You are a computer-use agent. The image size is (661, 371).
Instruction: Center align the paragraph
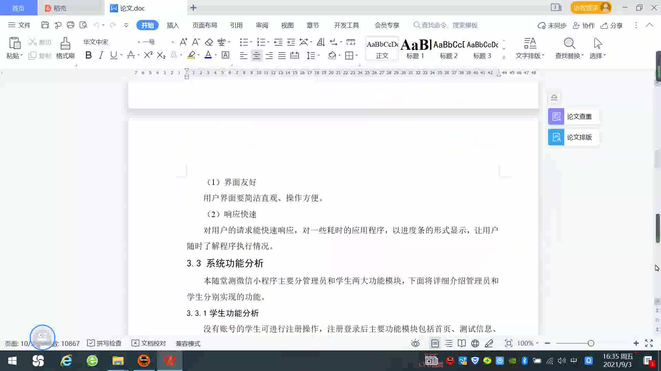[256, 55]
